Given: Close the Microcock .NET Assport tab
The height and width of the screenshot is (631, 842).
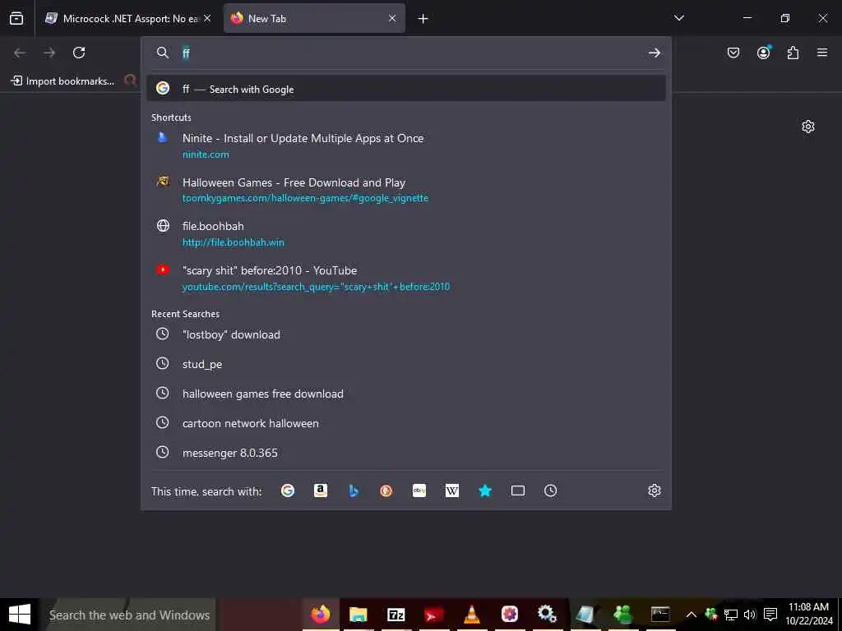Looking at the screenshot, I should pyautogui.click(x=207, y=19).
